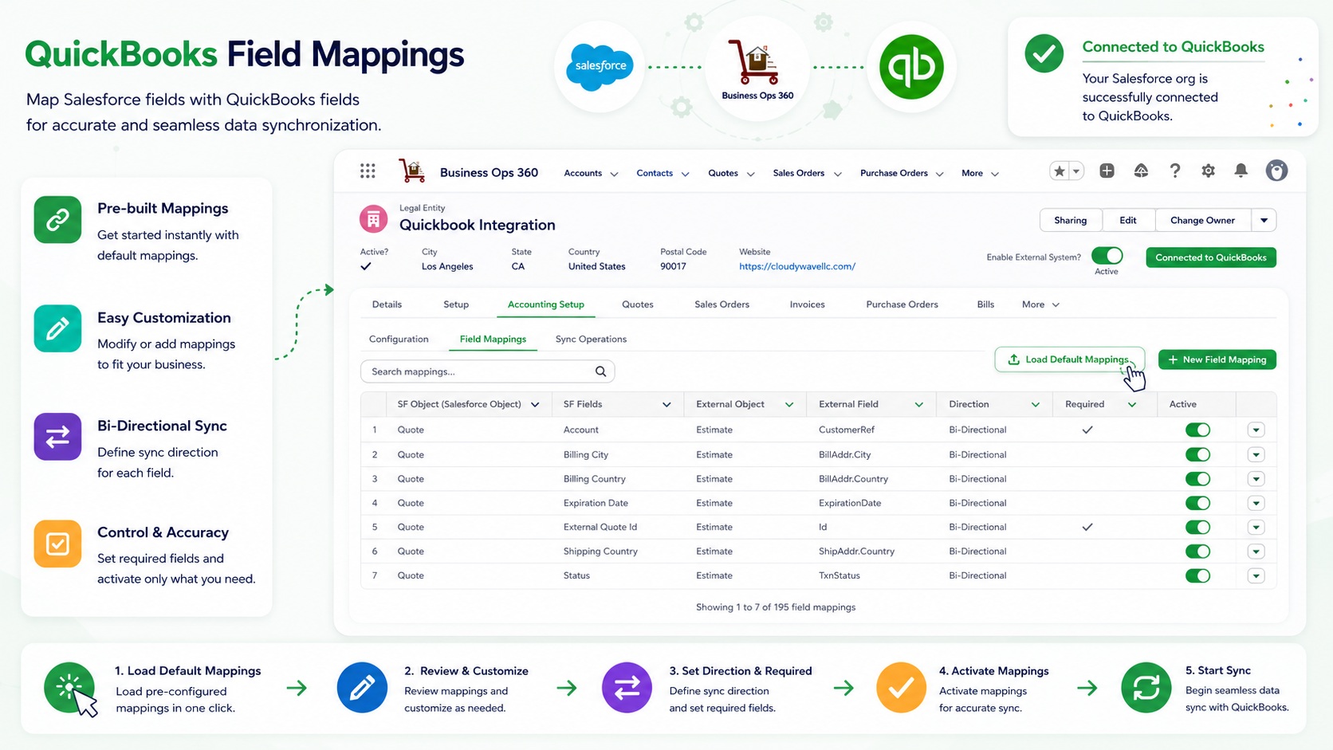The height and width of the screenshot is (750, 1333).
Task: Toggle Active for the Status mapping row
Action: (x=1197, y=575)
